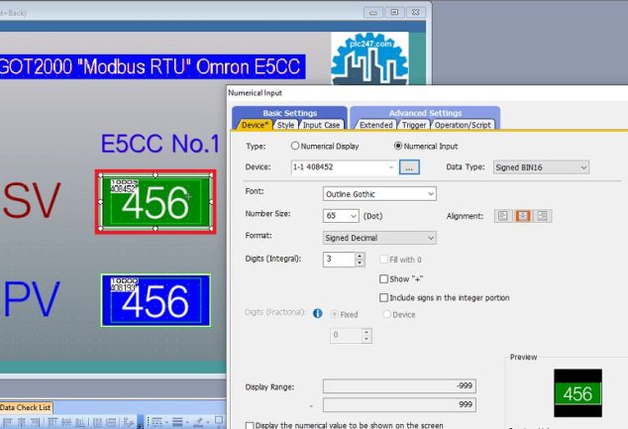This screenshot has height=429, width=628.
Task: Select the Advanced Settings tab group
Action: (425, 113)
